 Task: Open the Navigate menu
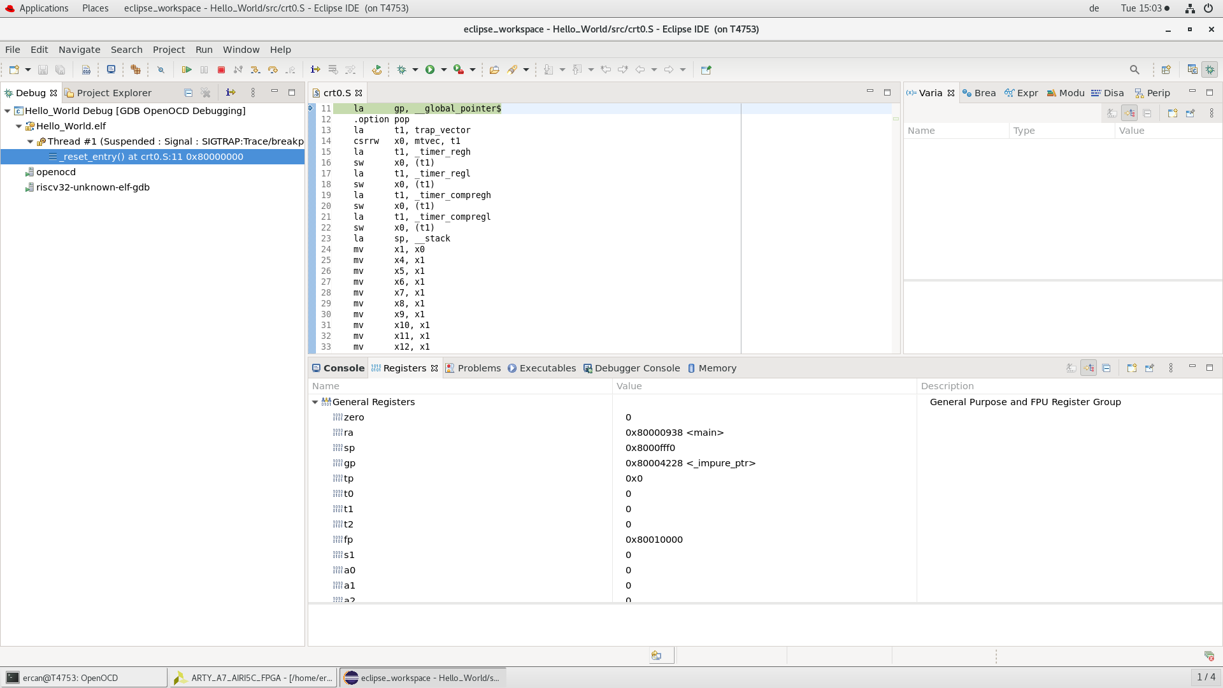coord(80,50)
